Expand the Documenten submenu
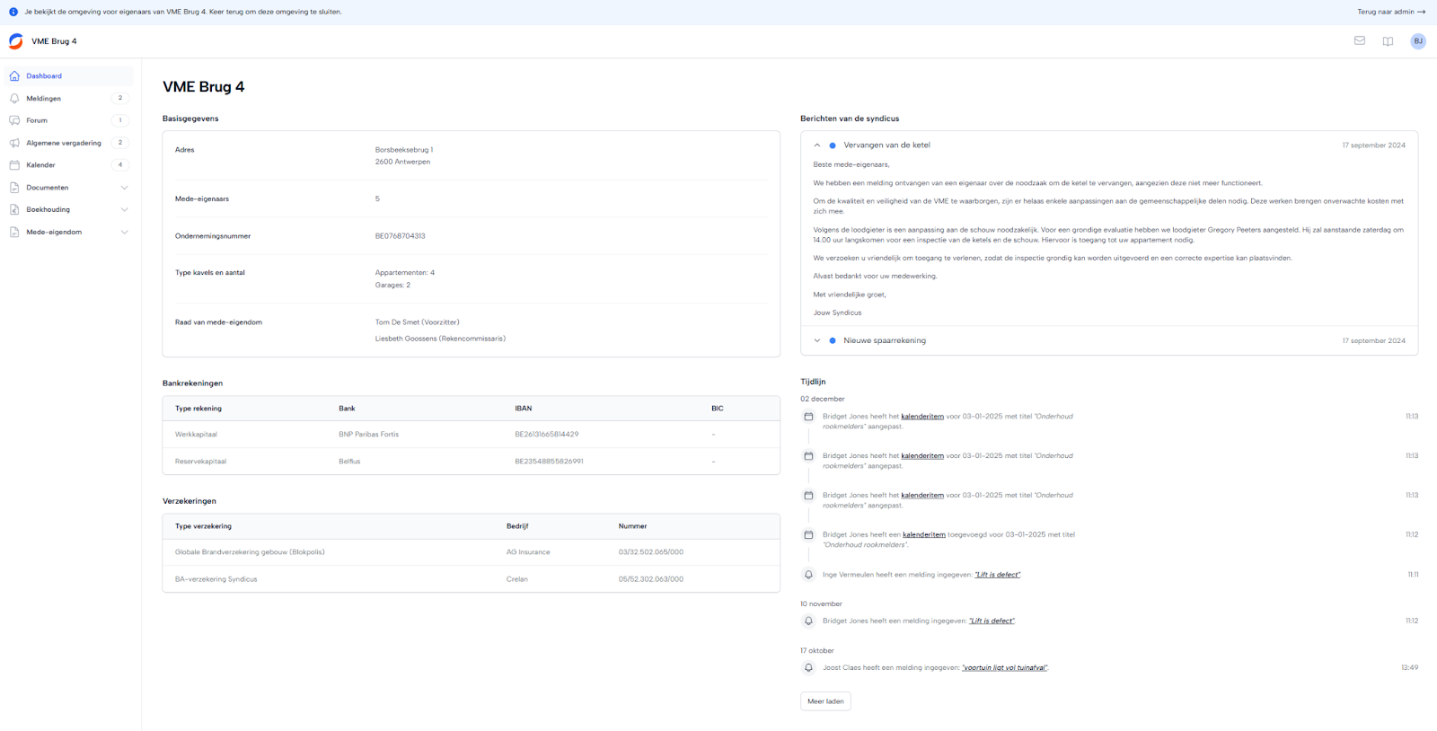 pyautogui.click(x=124, y=188)
